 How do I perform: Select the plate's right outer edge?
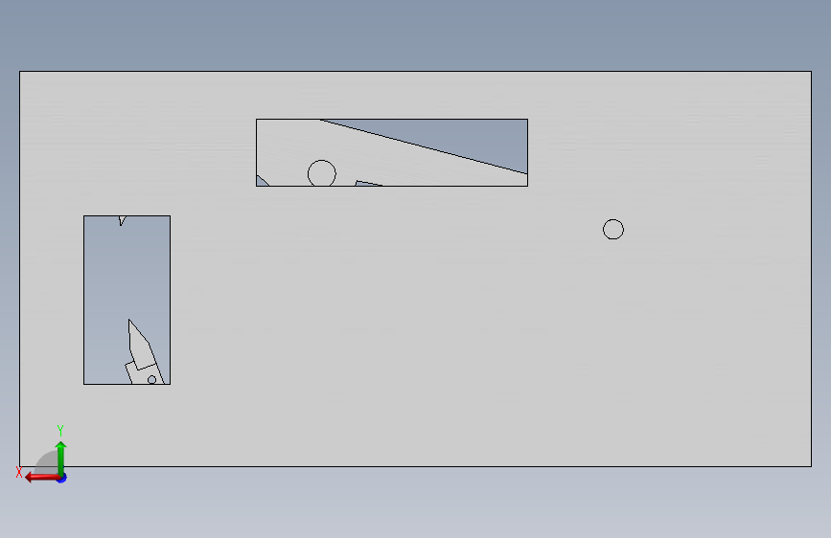click(x=812, y=268)
